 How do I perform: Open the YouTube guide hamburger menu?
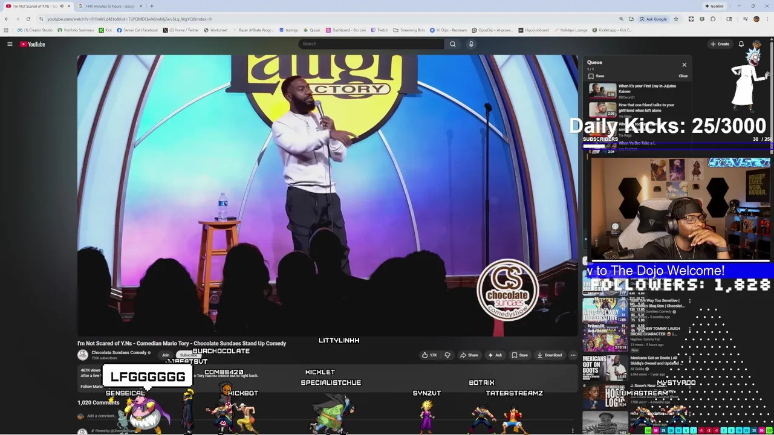point(10,44)
